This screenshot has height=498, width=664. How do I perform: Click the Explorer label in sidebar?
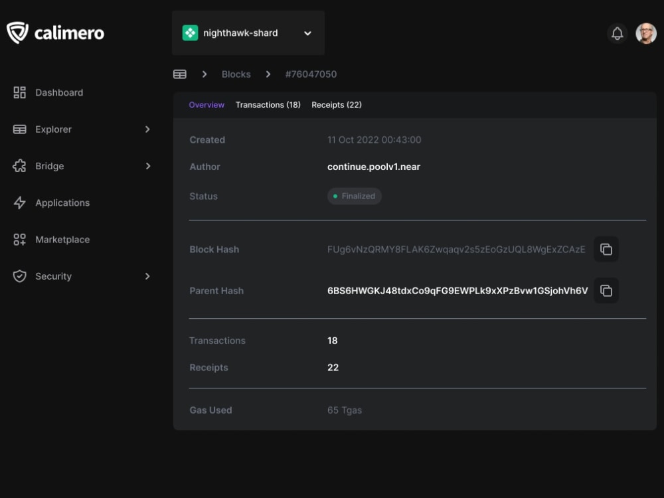point(53,129)
